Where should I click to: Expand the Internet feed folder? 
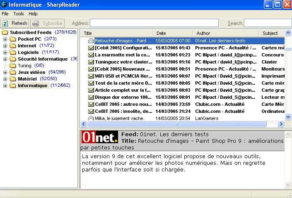click(x=5, y=46)
